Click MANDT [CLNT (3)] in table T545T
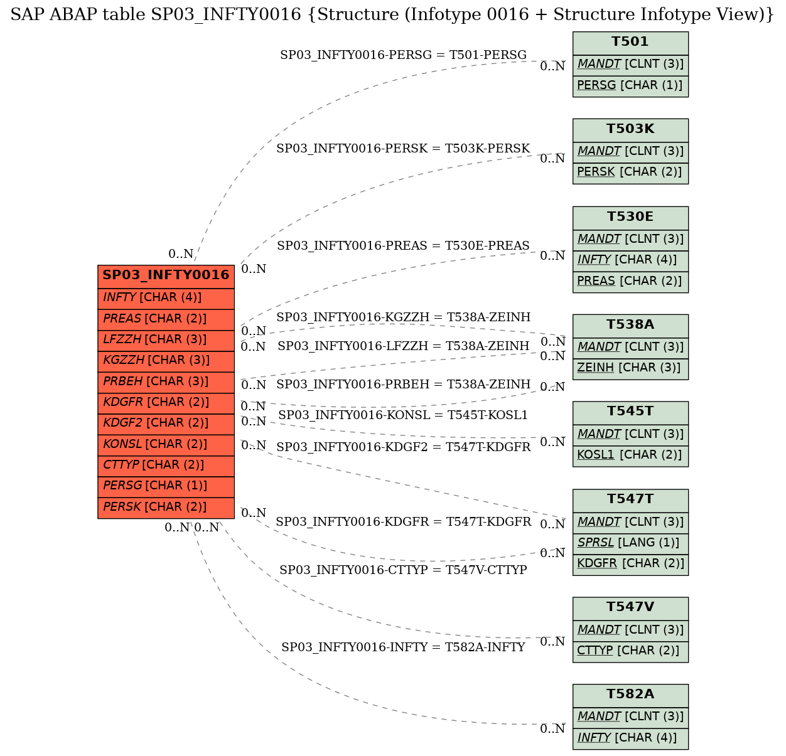 [x=630, y=435]
